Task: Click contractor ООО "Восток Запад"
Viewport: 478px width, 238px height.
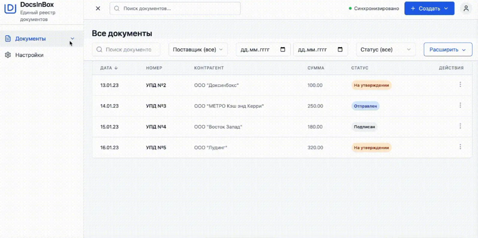Action: point(218,127)
